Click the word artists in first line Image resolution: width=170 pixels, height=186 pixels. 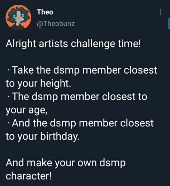coord(53,43)
